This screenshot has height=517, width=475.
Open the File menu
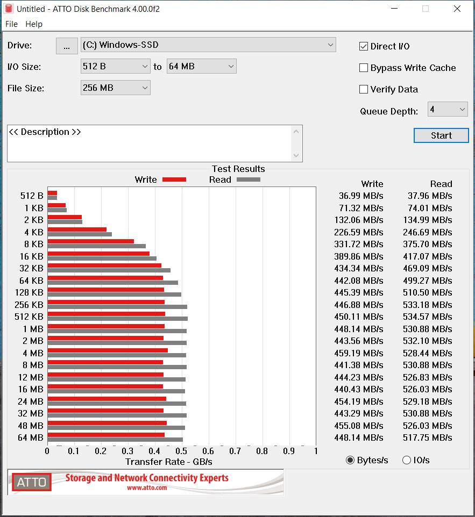coord(11,24)
